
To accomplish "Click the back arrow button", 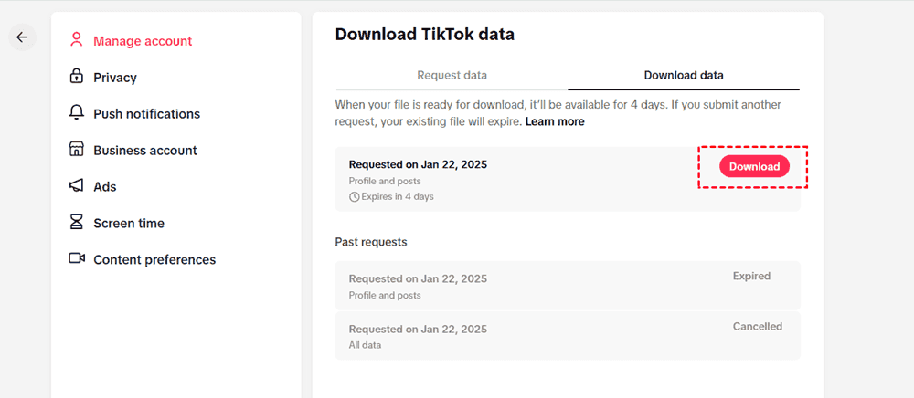I will (x=22, y=37).
